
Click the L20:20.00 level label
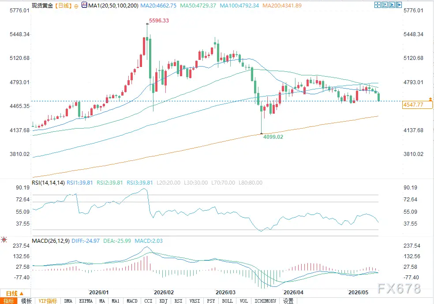pos(168,183)
